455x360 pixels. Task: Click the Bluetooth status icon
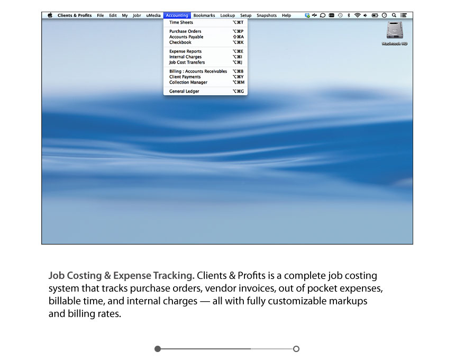click(x=349, y=16)
